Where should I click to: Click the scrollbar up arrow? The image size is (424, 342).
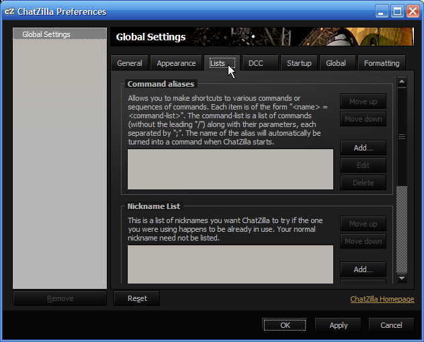[402, 81]
